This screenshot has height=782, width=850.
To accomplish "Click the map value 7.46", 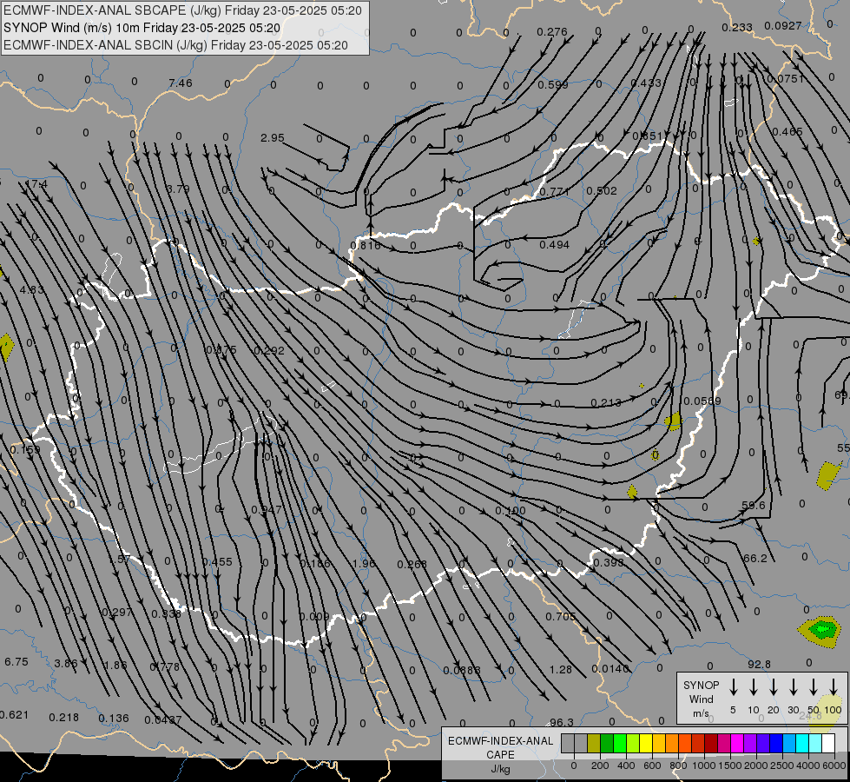I will [181, 83].
